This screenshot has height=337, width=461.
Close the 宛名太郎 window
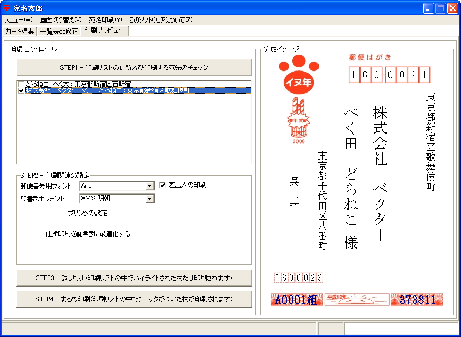point(453,8)
